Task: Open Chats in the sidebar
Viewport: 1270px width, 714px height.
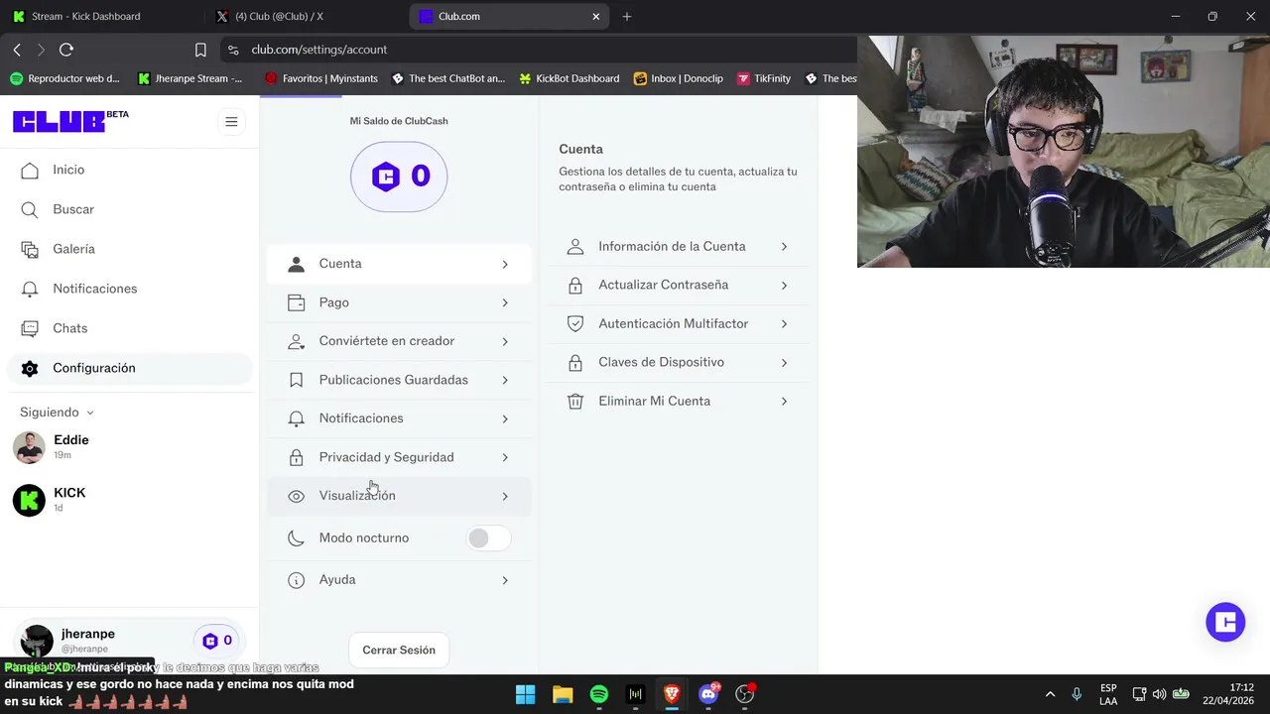Action: click(130, 328)
